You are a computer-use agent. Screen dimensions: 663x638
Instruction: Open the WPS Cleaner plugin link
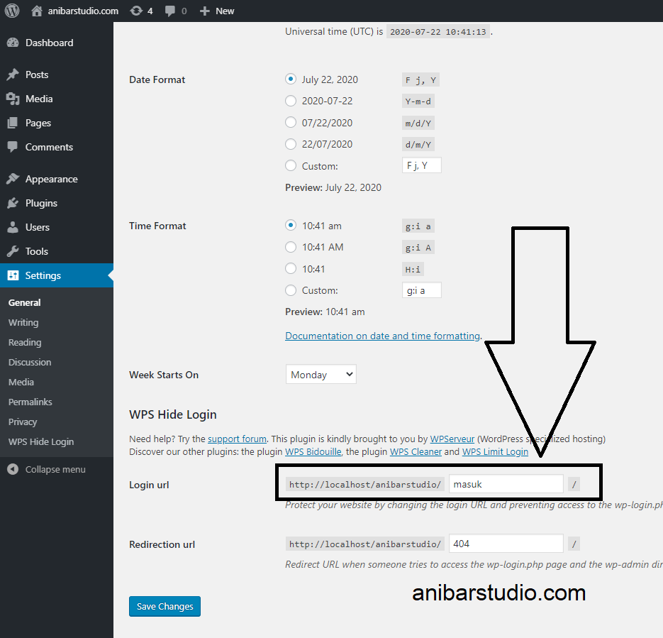click(x=416, y=452)
